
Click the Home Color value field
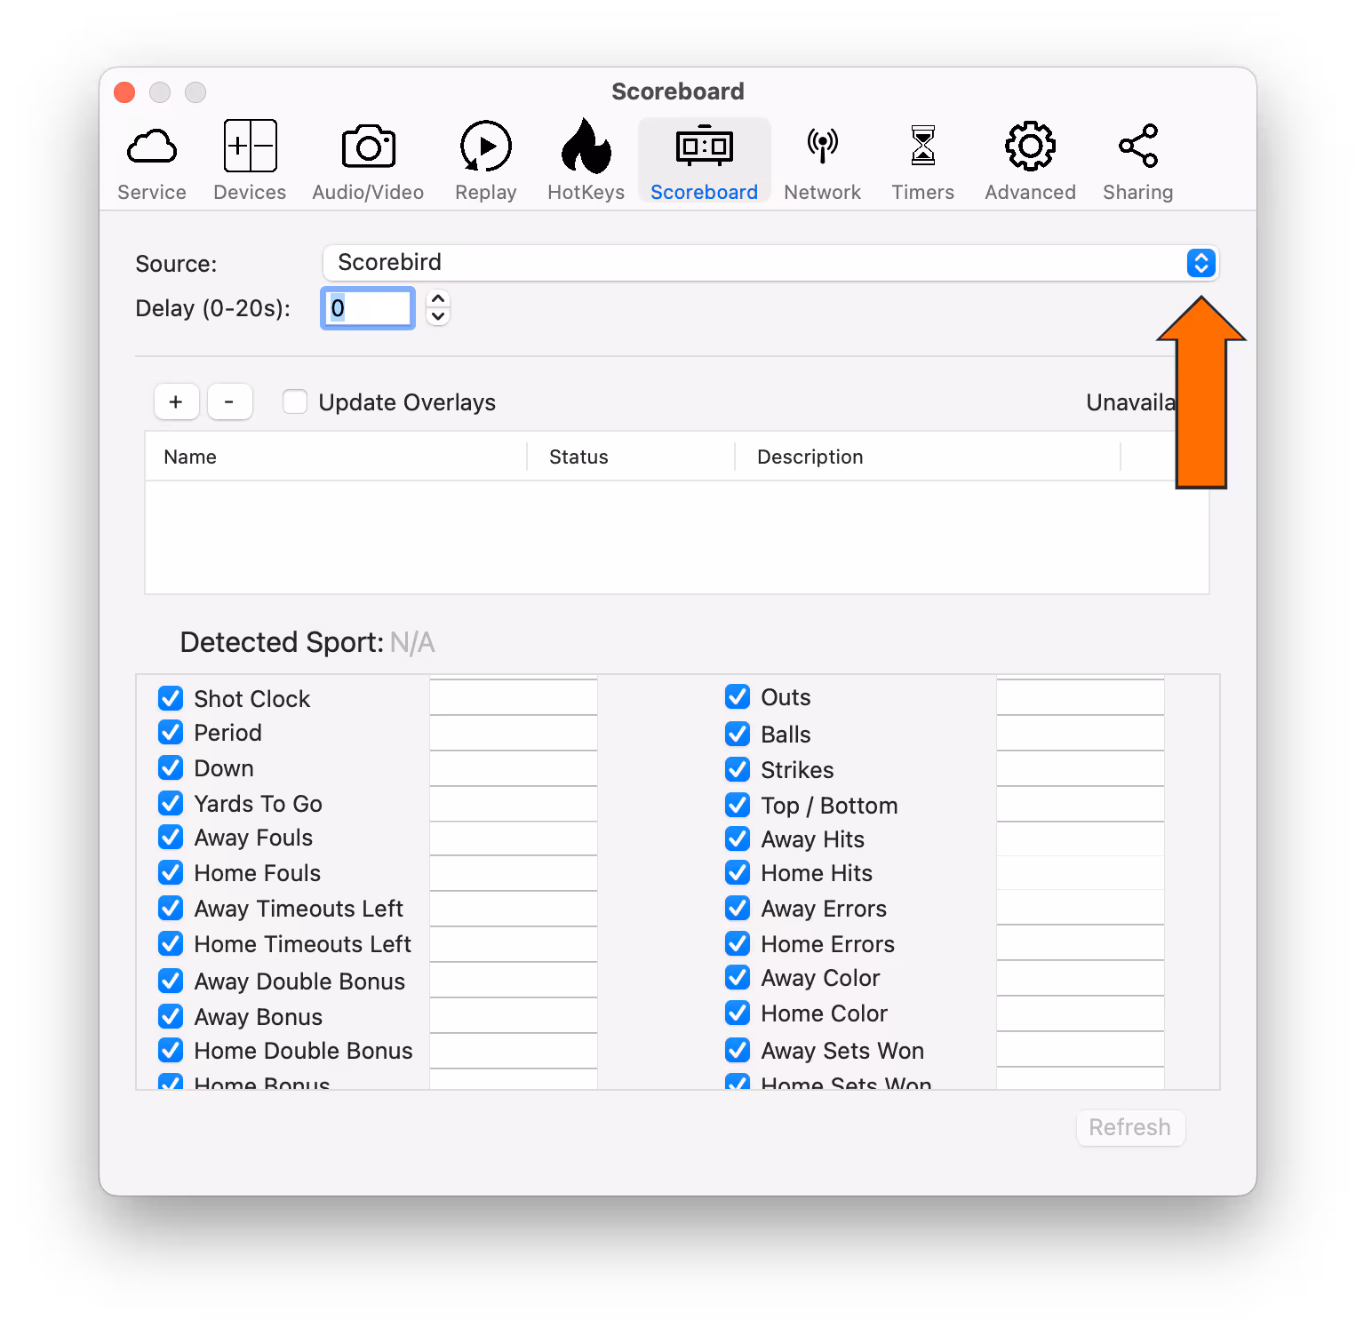pyautogui.click(x=1081, y=1013)
